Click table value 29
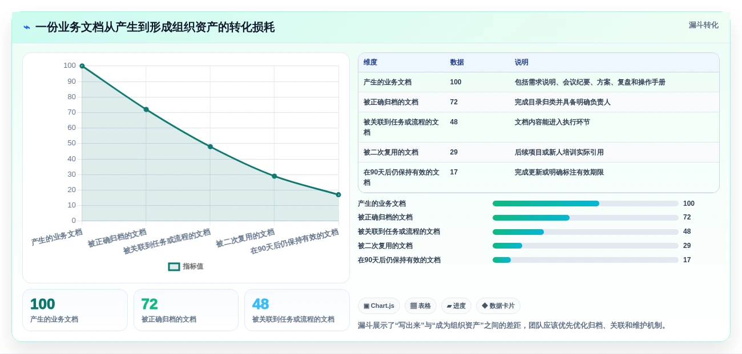The image size is (742, 354). click(454, 152)
